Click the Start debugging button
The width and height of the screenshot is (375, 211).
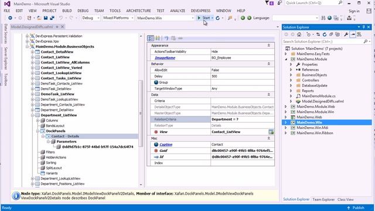pyautogui.click(x=205, y=18)
